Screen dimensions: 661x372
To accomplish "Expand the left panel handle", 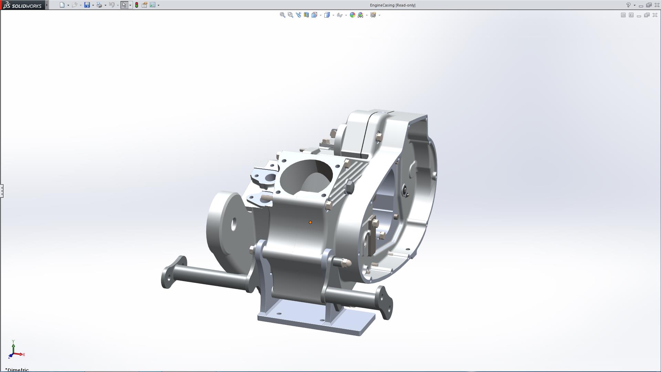I will click(2, 190).
